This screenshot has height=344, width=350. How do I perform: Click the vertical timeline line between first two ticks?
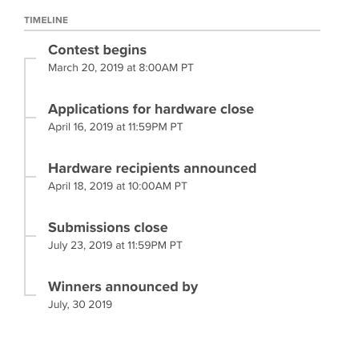[25, 88]
